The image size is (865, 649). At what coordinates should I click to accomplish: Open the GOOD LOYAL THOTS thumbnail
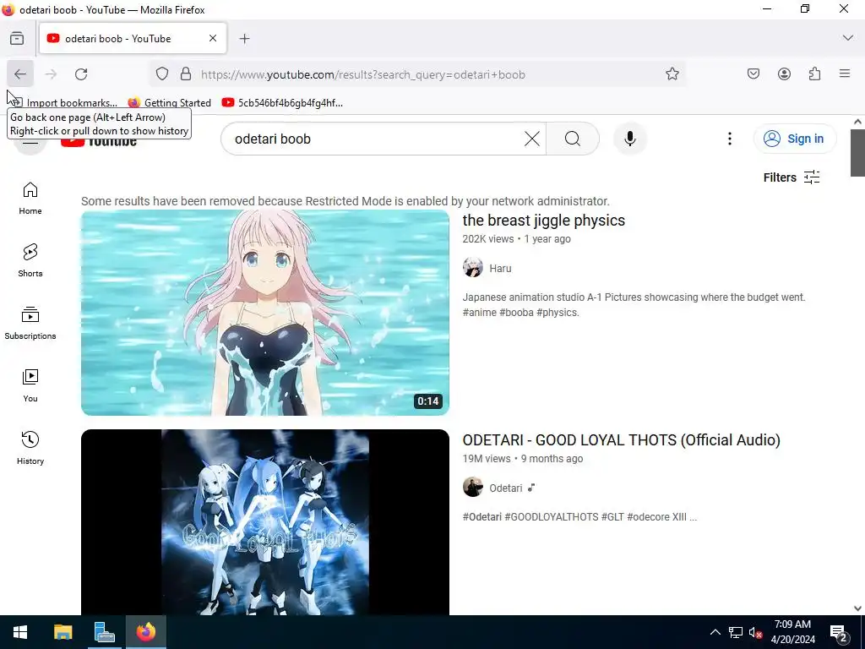[x=265, y=522]
